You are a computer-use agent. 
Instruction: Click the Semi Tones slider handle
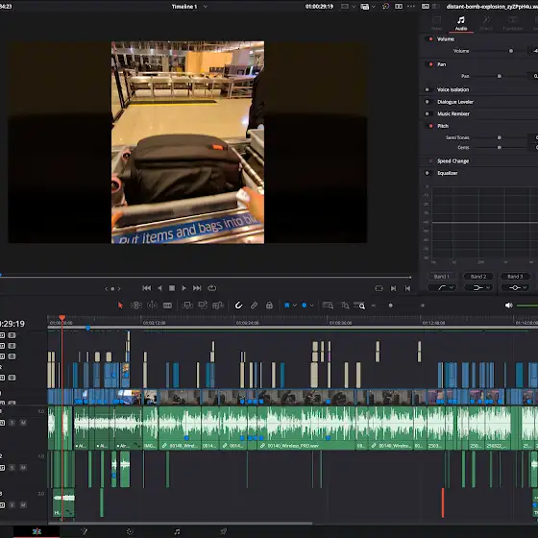(x=500, y=137)
